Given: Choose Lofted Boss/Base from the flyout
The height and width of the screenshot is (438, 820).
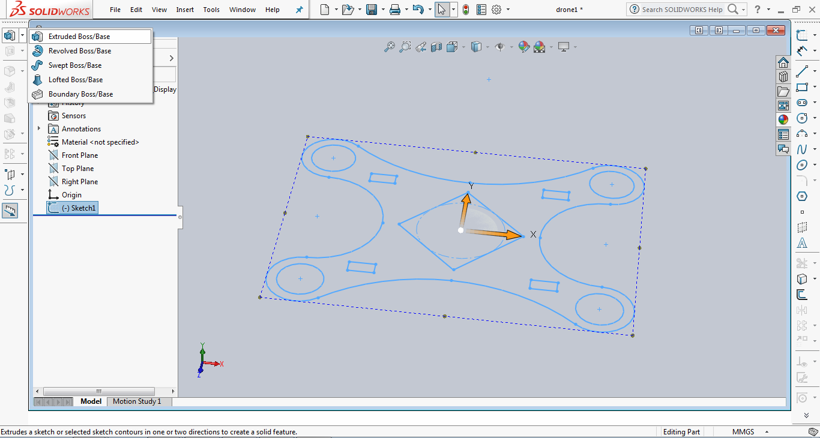Looking at the screenshot, I should pos(90,80).
